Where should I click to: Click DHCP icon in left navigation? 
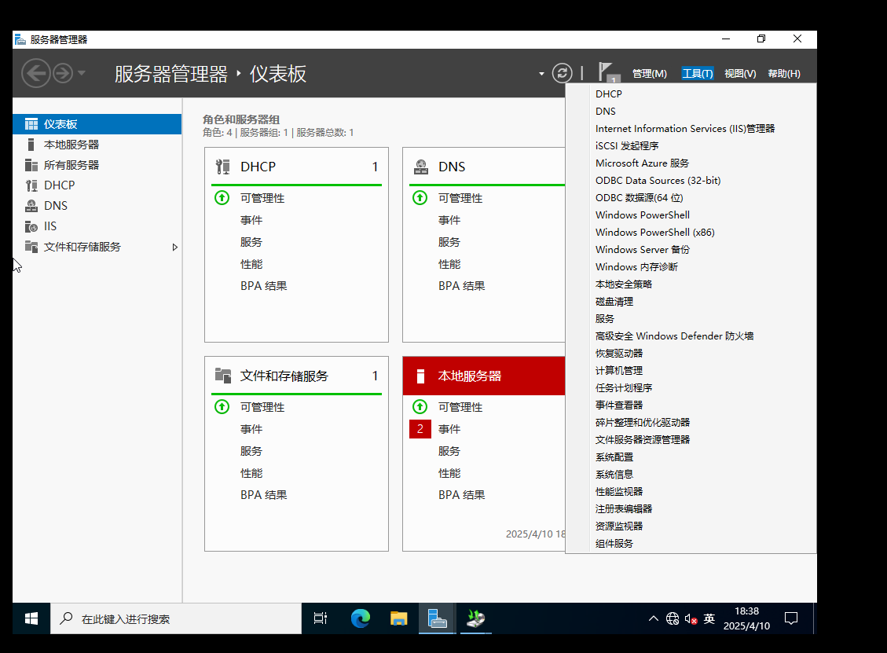(x=31, y=185)
